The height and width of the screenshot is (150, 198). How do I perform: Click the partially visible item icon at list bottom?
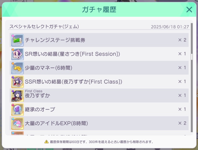[18, 133]
